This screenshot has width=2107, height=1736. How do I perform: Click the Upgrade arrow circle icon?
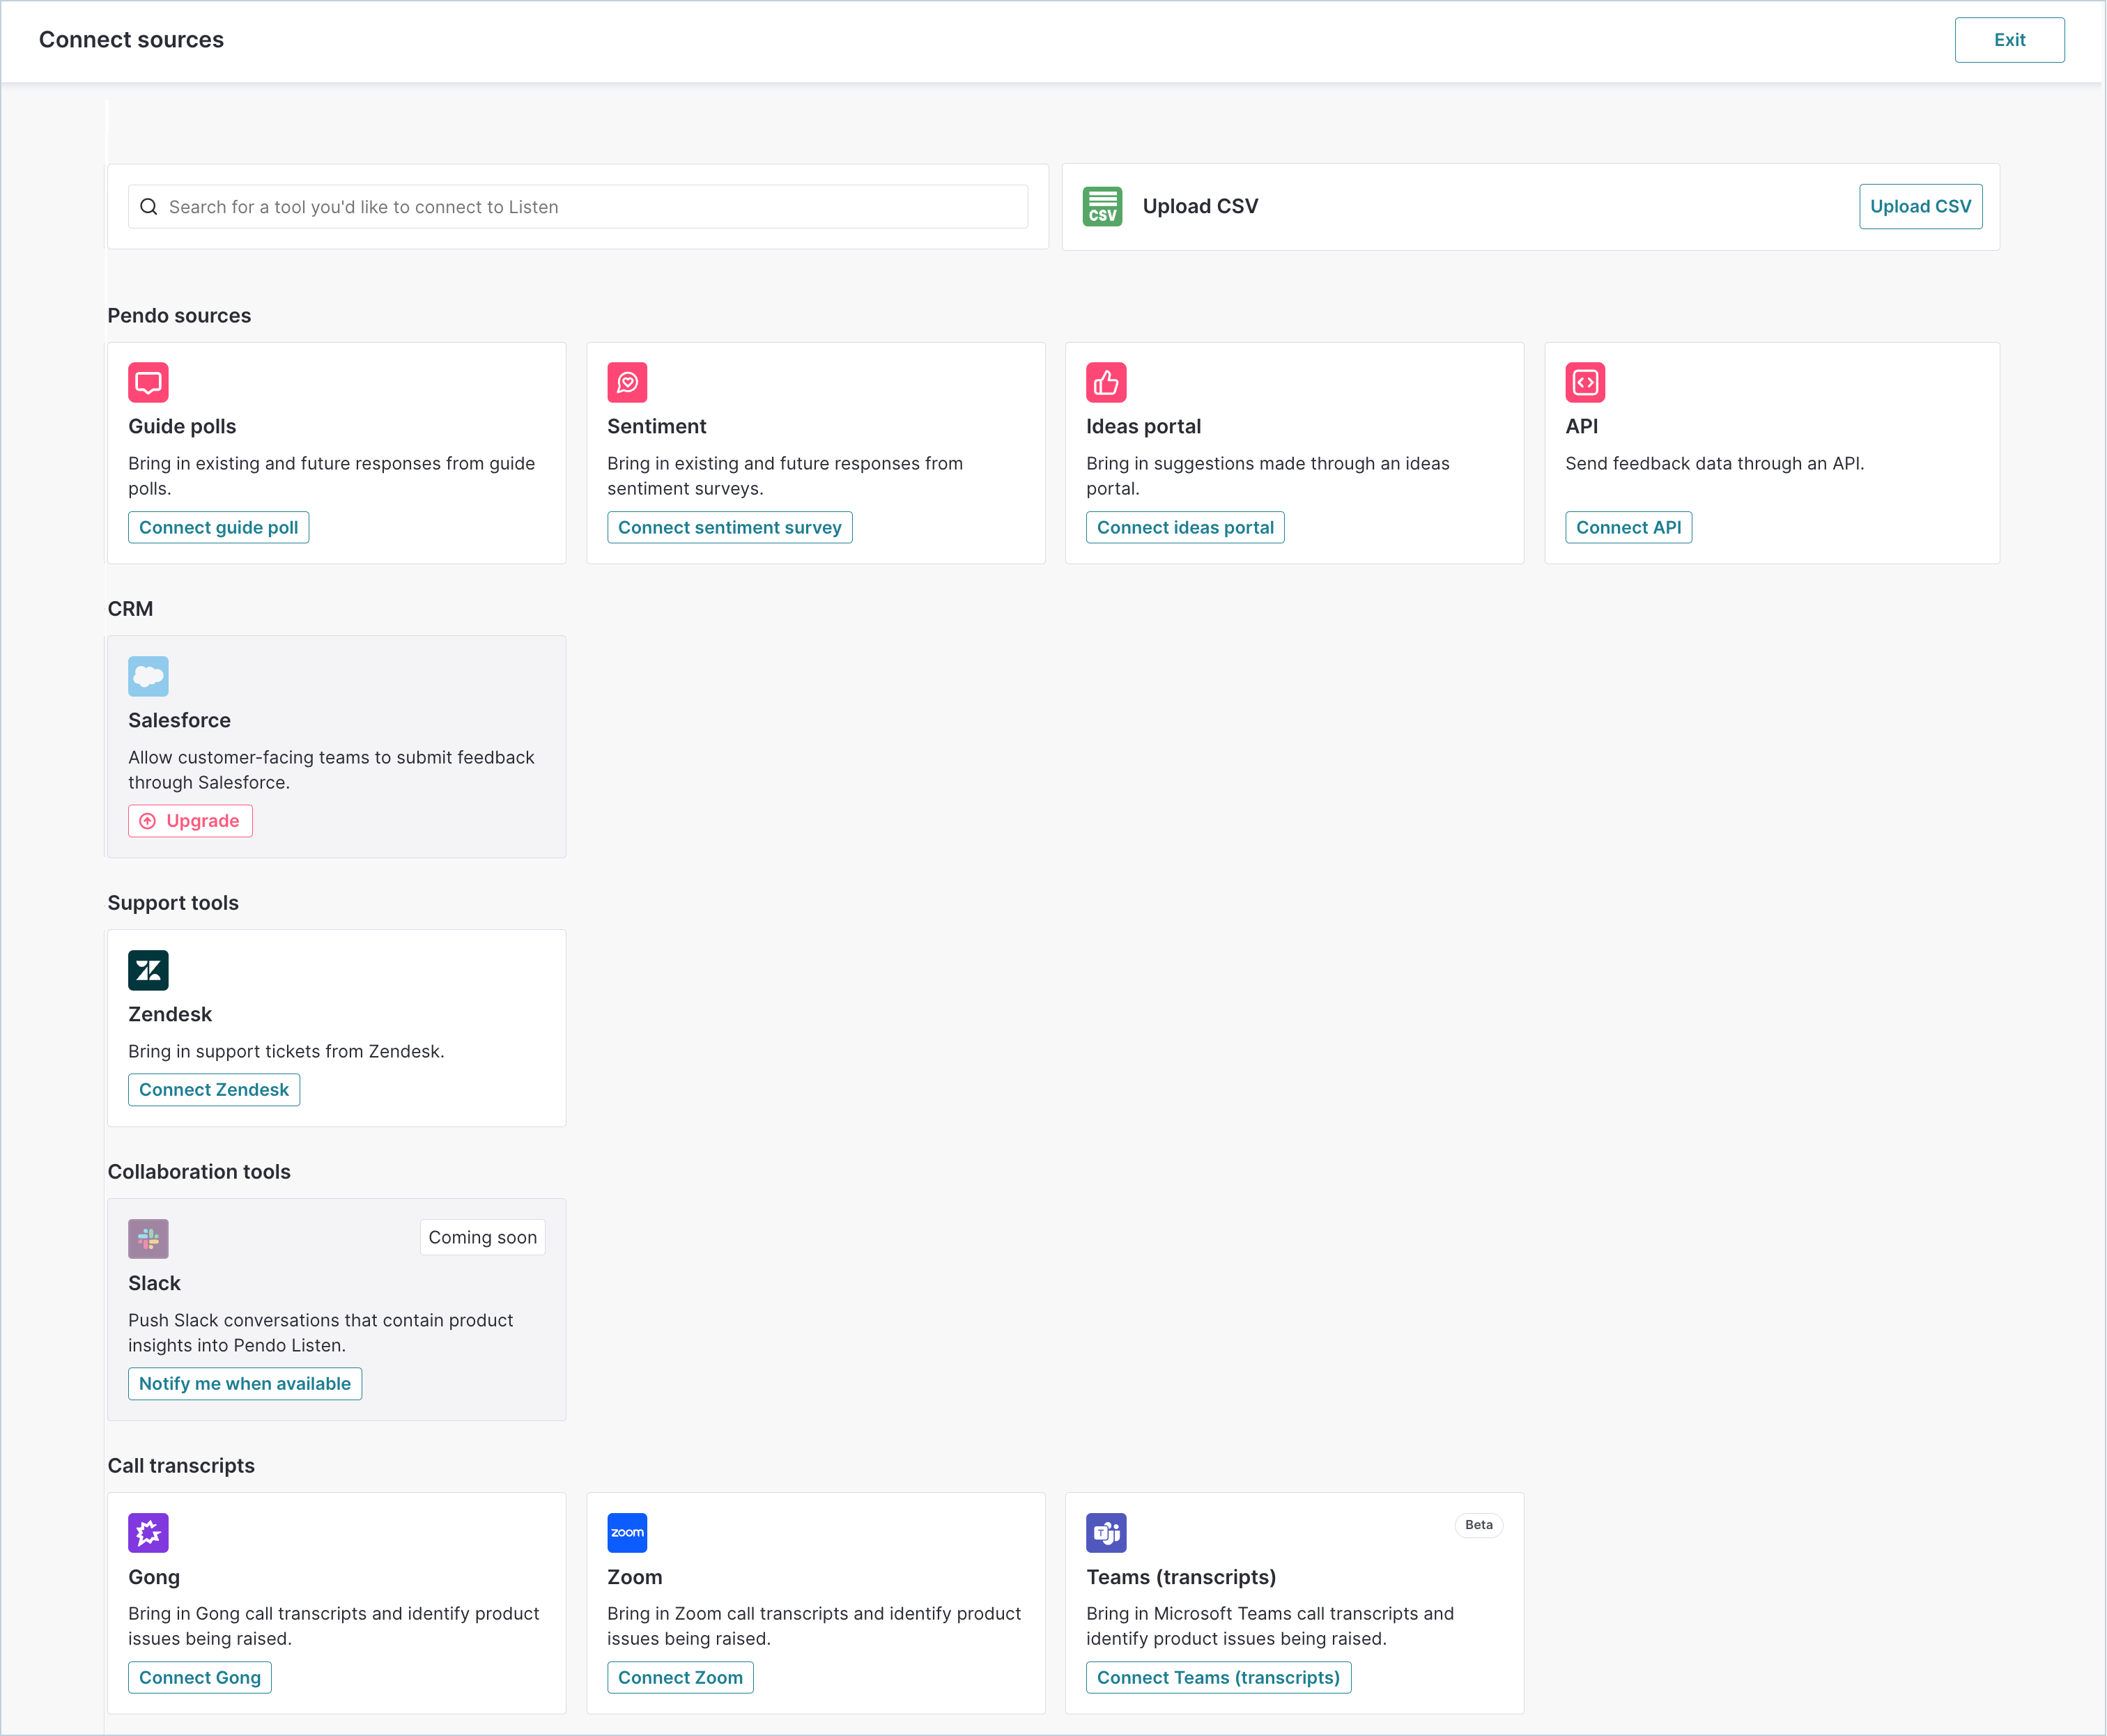148,821
